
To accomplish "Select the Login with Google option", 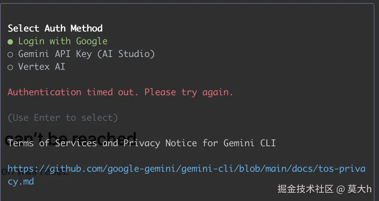I will [62, 41].
